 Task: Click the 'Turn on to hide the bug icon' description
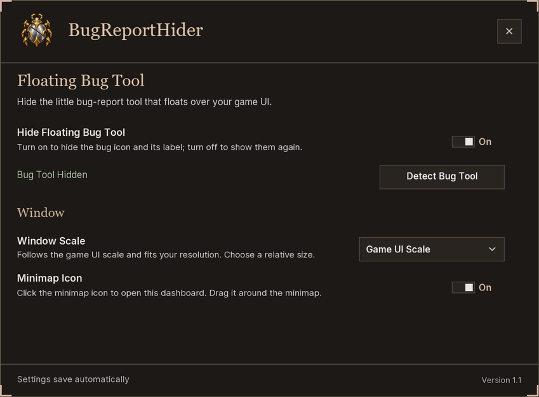(159, 147)
